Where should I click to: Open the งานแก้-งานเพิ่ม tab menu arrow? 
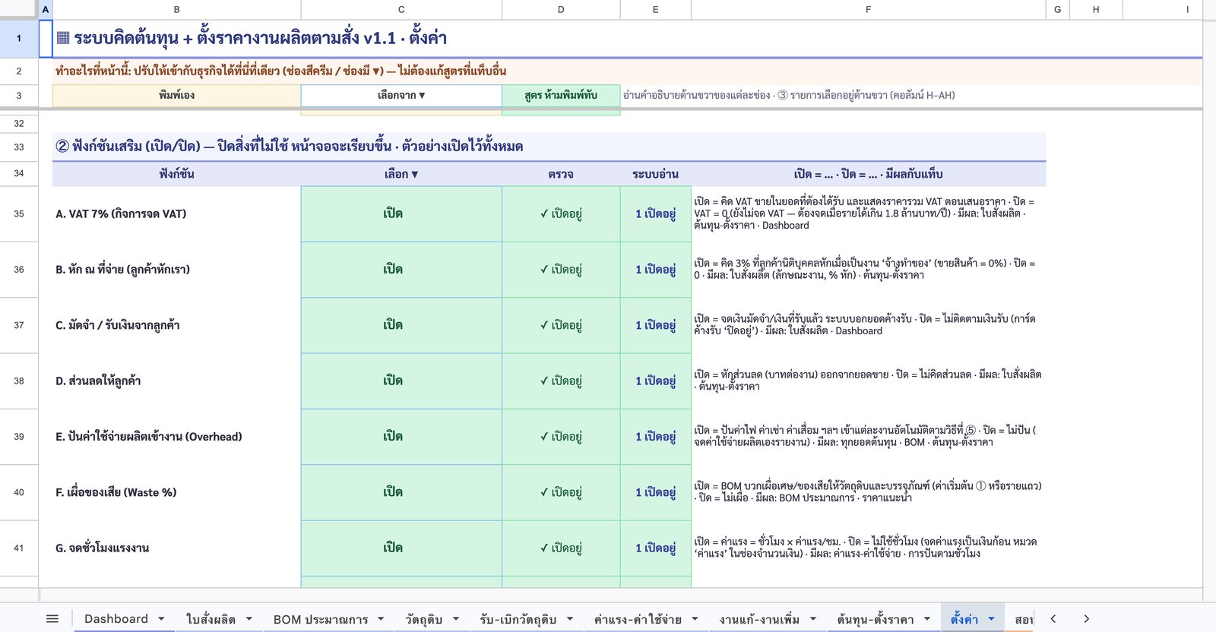pos(813,619)
